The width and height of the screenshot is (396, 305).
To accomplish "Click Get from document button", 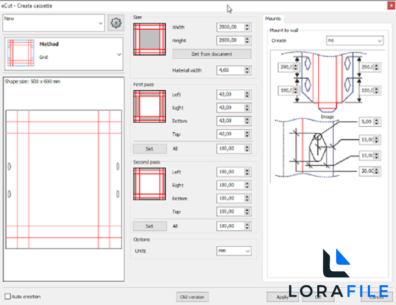I will click(212, 54).
